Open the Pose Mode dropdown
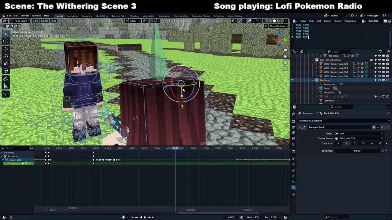 coord(20,21)
